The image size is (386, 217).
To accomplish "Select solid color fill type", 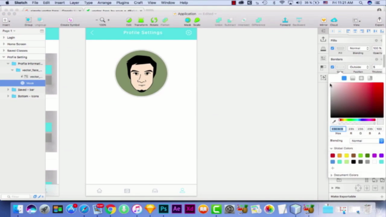I will click(344, 78).
